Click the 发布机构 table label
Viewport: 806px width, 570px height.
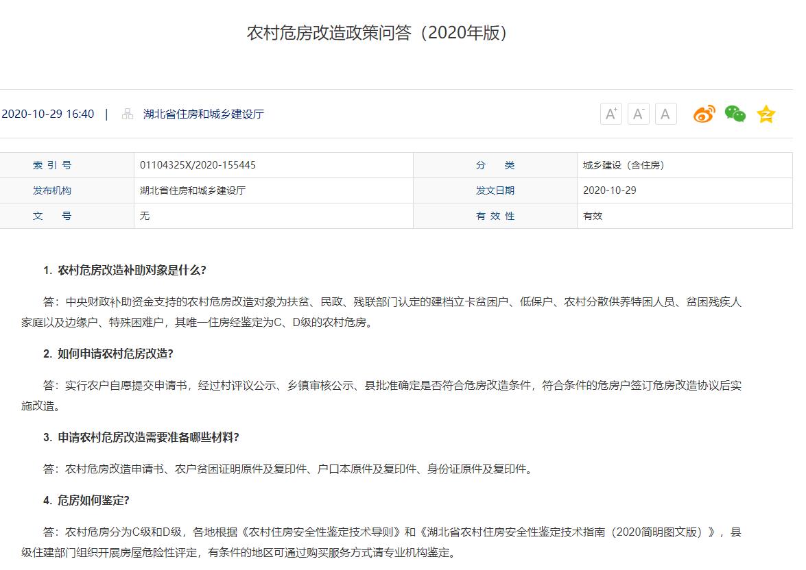click(52, 190)
